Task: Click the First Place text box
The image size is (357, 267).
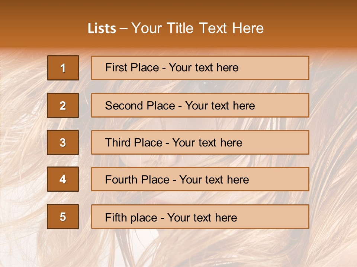Action: (x=200, y=68)
